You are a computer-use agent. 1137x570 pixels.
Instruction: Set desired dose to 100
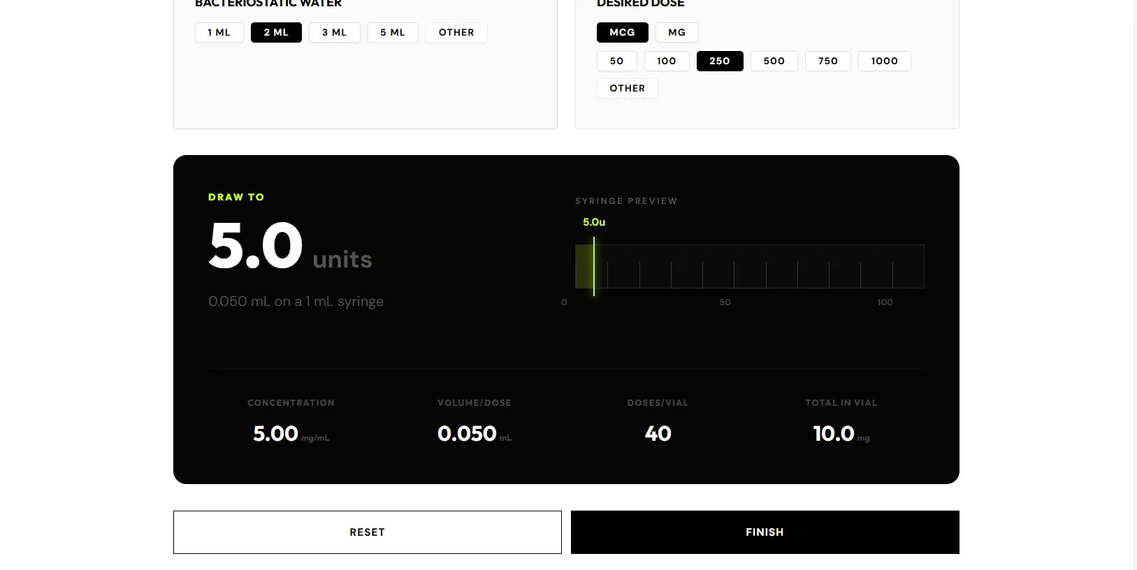(667, 61)
